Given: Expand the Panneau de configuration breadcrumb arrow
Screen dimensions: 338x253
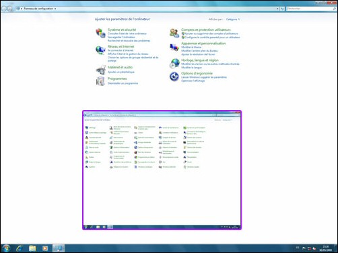Looking at the screenshot, I should pyautogui.click(x=55, y=9).
